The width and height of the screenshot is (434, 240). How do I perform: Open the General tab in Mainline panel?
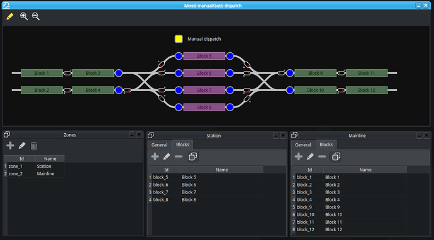(x=303, y=145)
